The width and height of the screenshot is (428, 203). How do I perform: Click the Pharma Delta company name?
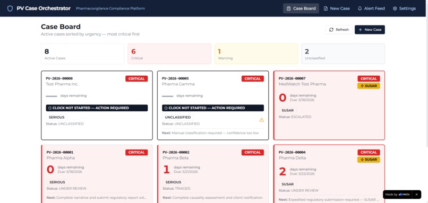tap(293, 158)
